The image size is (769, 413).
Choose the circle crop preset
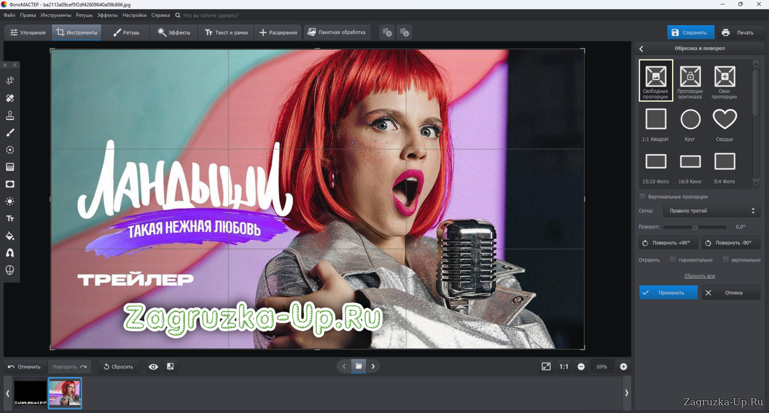click(x=690, y=119)
